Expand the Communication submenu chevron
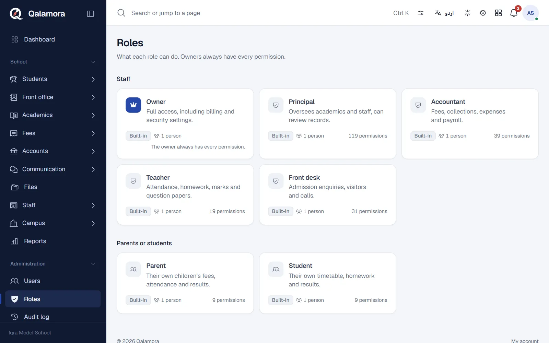The image size is (549, 343). click(93, 169)
